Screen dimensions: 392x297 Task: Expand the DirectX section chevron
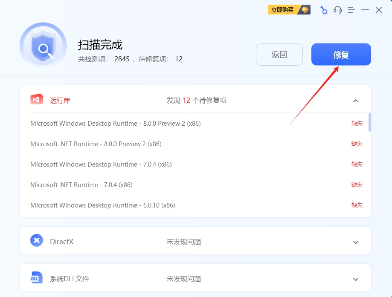pyautogui.click(x=355, y=242)
